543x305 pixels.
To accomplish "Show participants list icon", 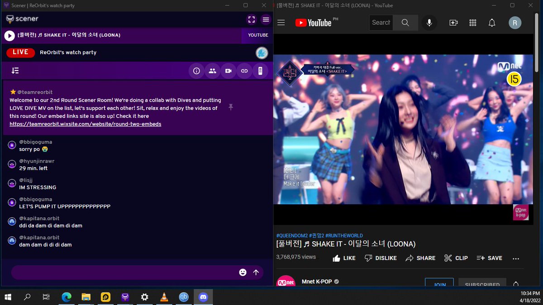I will click(212, 71).
